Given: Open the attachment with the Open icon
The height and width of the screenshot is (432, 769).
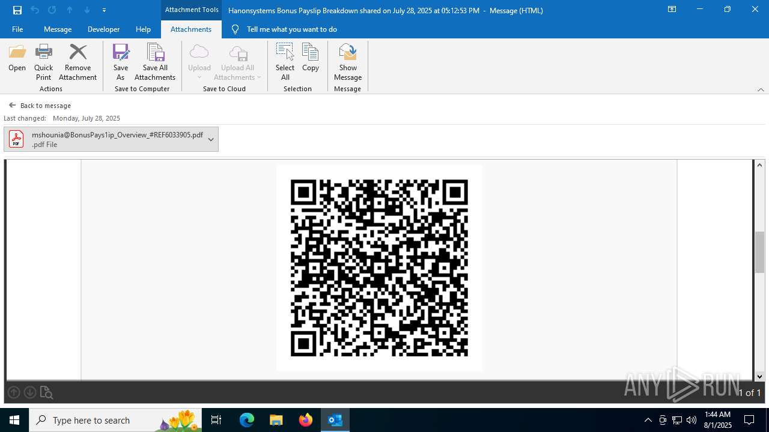Looking at the screenshot, I should [x=17, y=58].
